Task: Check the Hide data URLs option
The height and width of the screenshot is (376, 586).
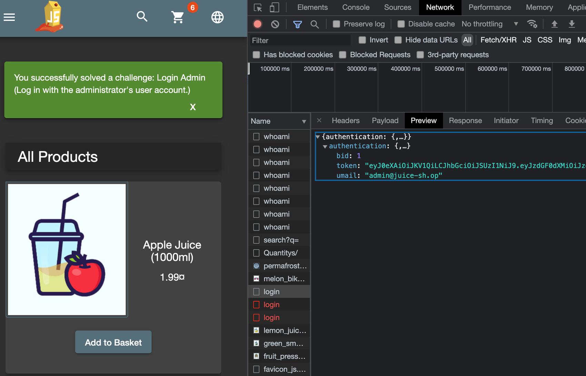Action: pos(398,40)
